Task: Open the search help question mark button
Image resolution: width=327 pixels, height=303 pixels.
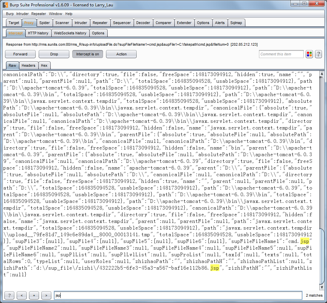Action: [9, 295]
